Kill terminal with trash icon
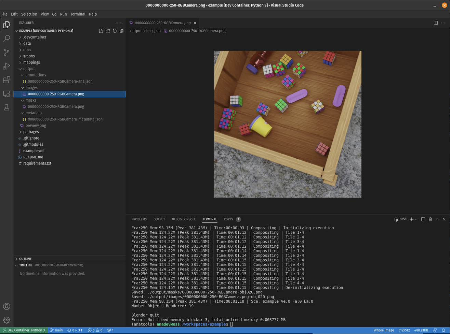Viewport: 450px width, 334px height. point(430,219)
